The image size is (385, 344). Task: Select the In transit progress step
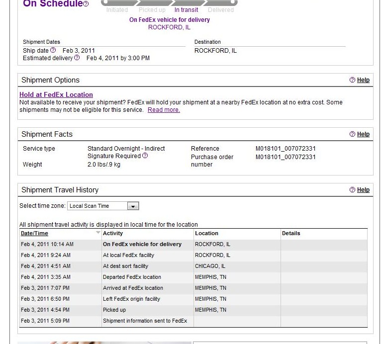point(186,10)
